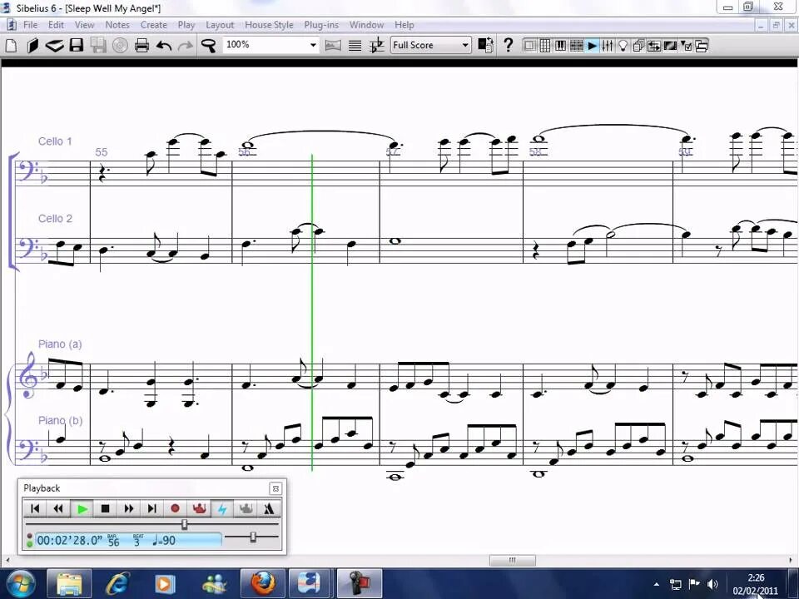Click the playback timeline position slider
The image size is (799, 599).
point(185,524)
